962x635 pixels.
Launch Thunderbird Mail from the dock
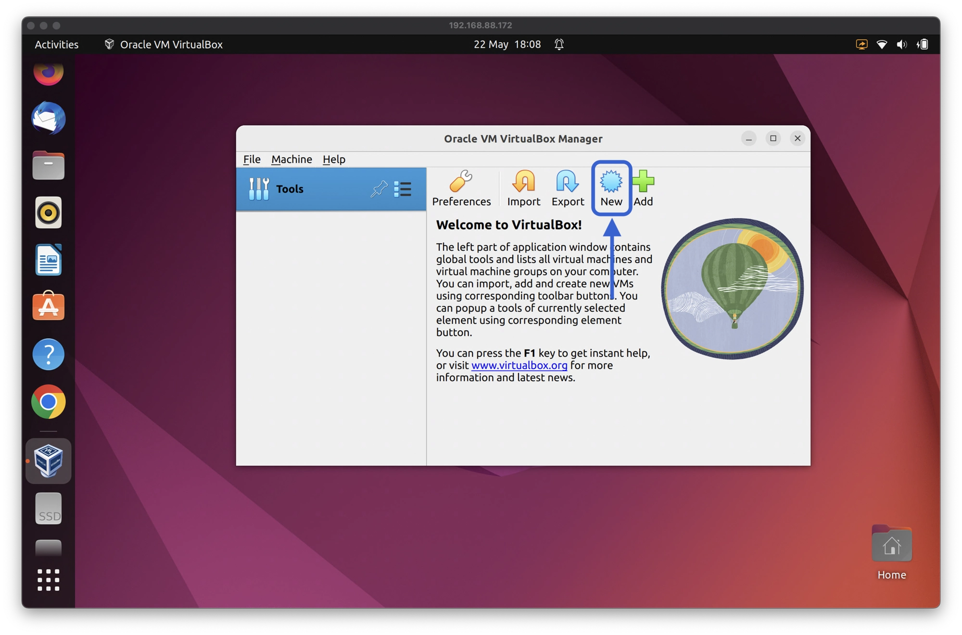pyautogui.click(x=48, y=118)
